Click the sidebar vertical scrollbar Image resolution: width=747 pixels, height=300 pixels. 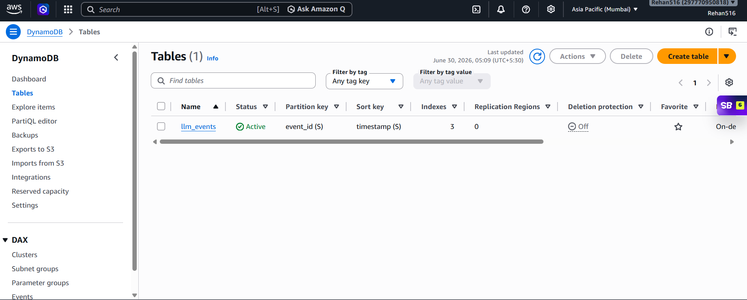coord(135,161)
